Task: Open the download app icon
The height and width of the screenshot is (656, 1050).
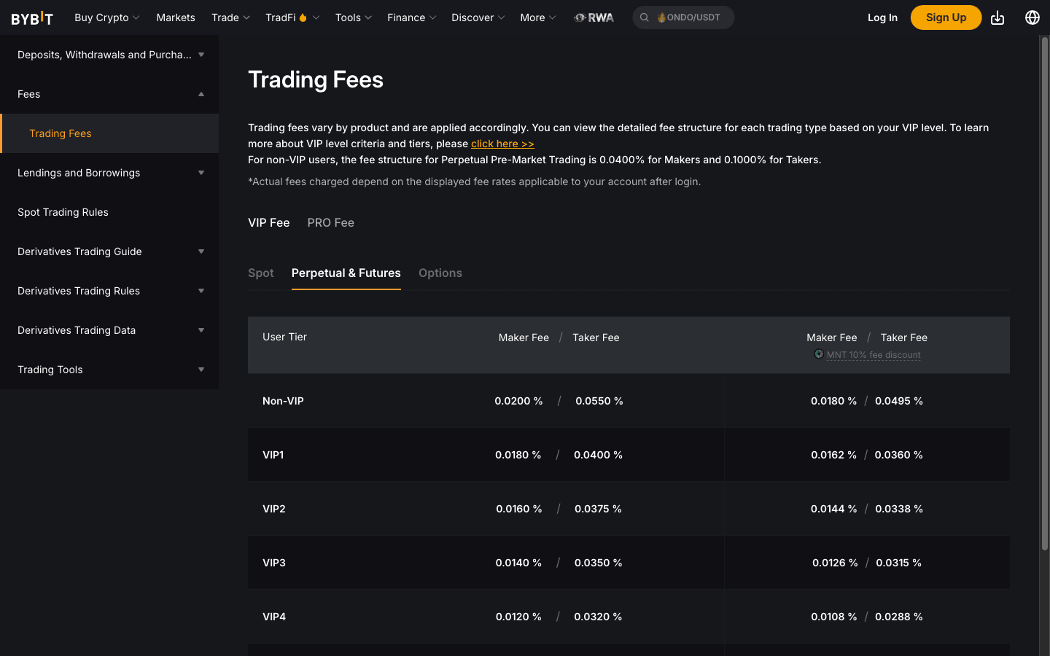Action: [997, 17]
